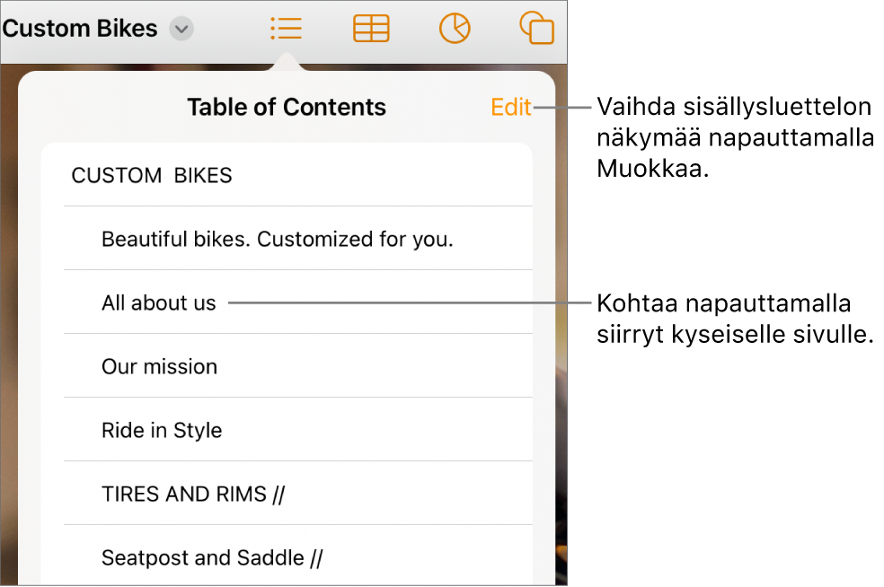This screenshot has height=587, width=884.
Task: Navigate to Ride in Style
Action: click(162, 430)
